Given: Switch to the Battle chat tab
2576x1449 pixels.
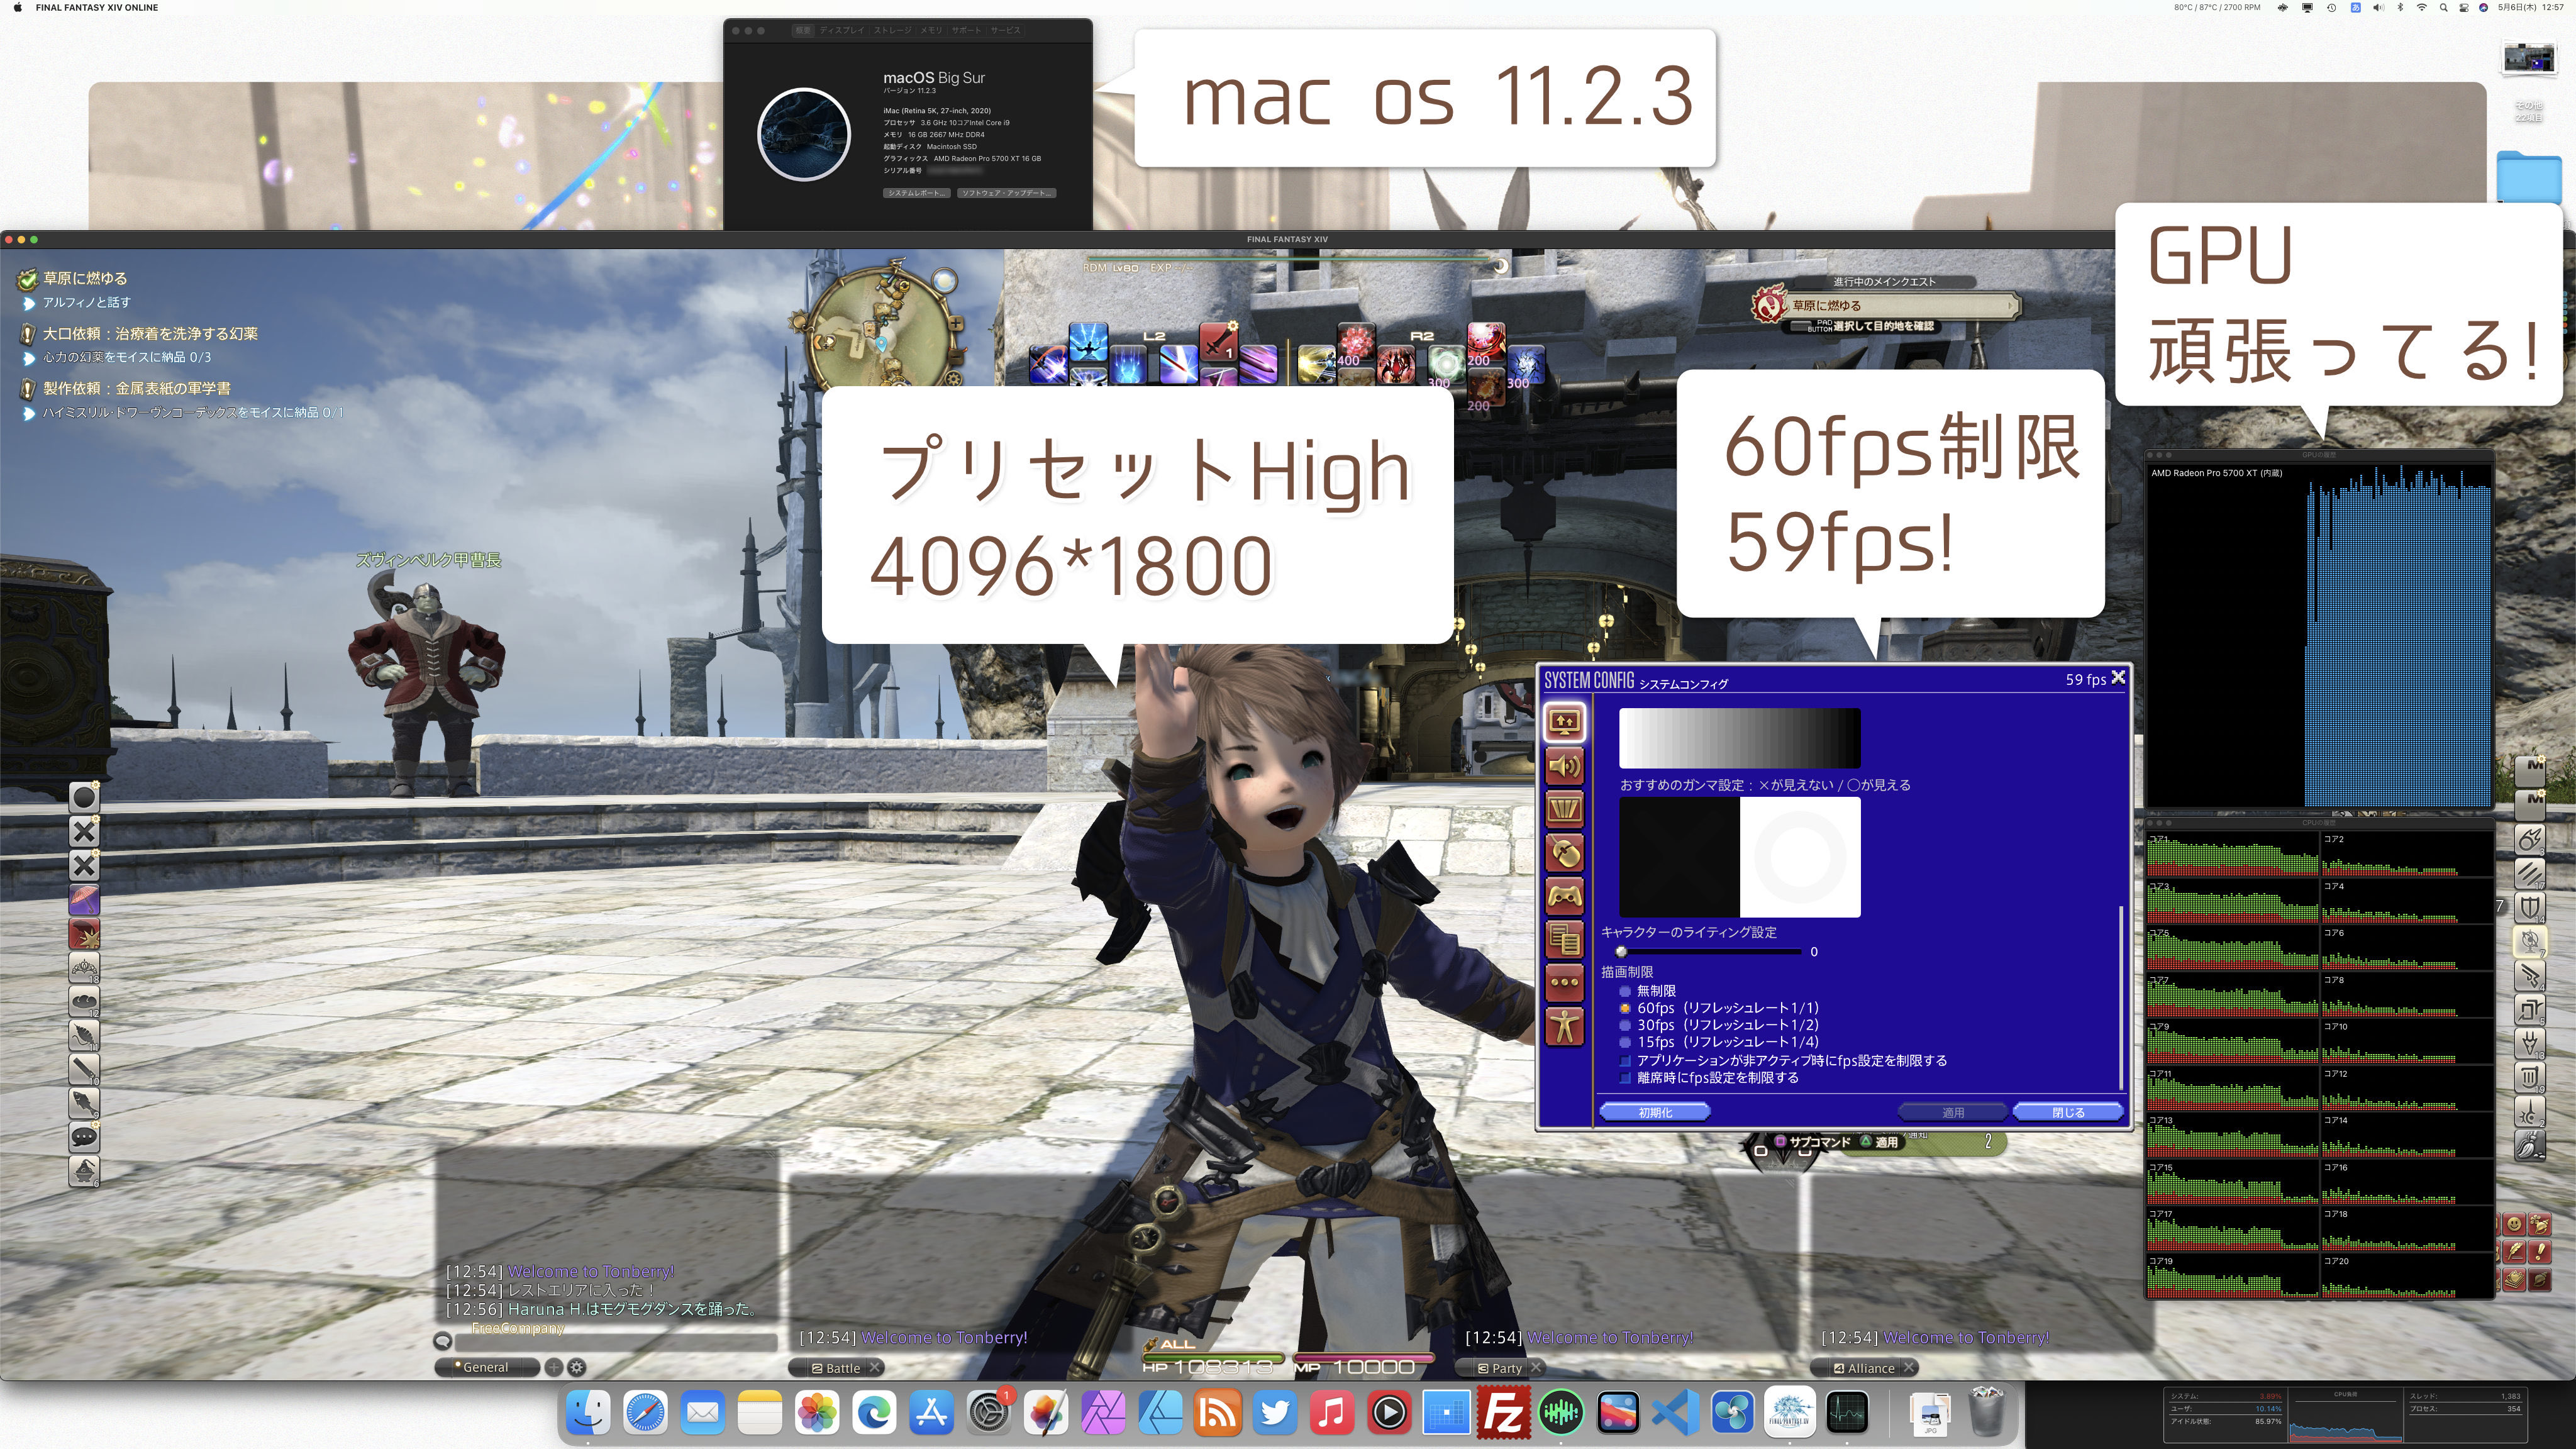Looking at the screenshot, I should pyautogui.click(x=836, y=1368).
